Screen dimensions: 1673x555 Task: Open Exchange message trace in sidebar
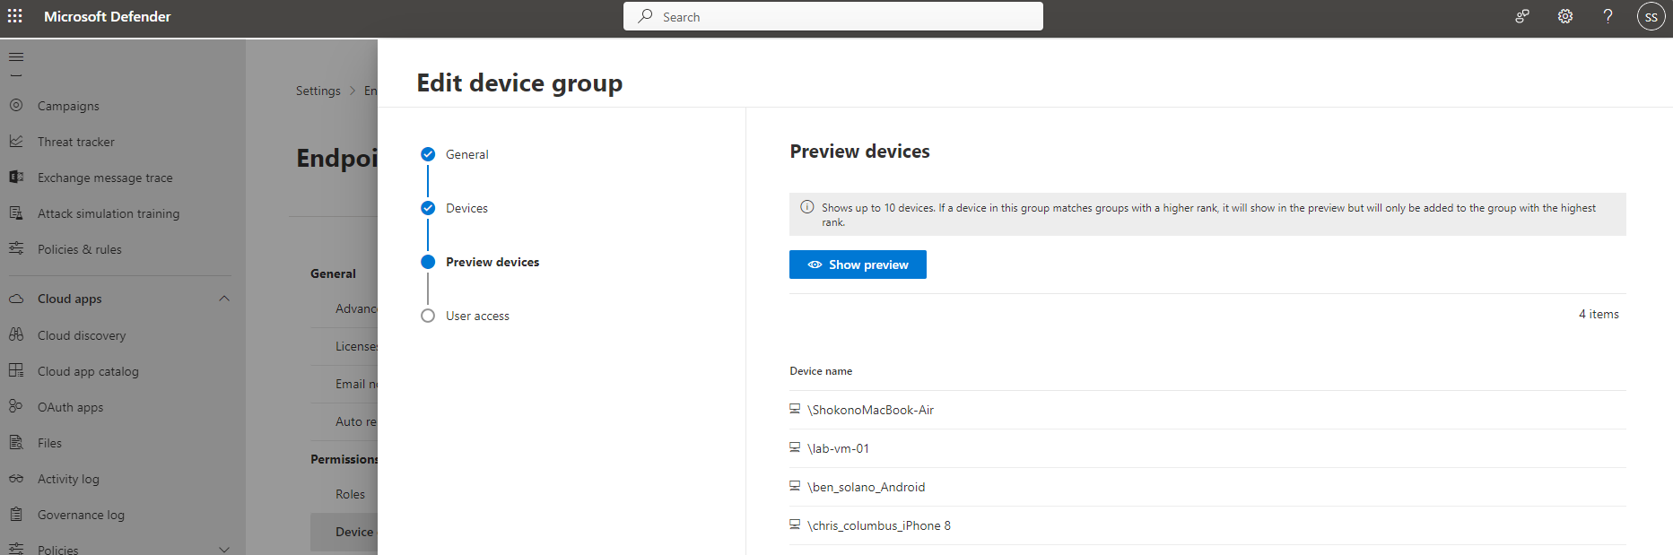click(x=105, y=178)
